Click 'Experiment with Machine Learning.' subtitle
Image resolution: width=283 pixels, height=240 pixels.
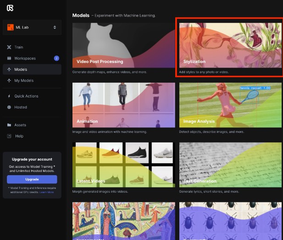[x=125, y=16]
